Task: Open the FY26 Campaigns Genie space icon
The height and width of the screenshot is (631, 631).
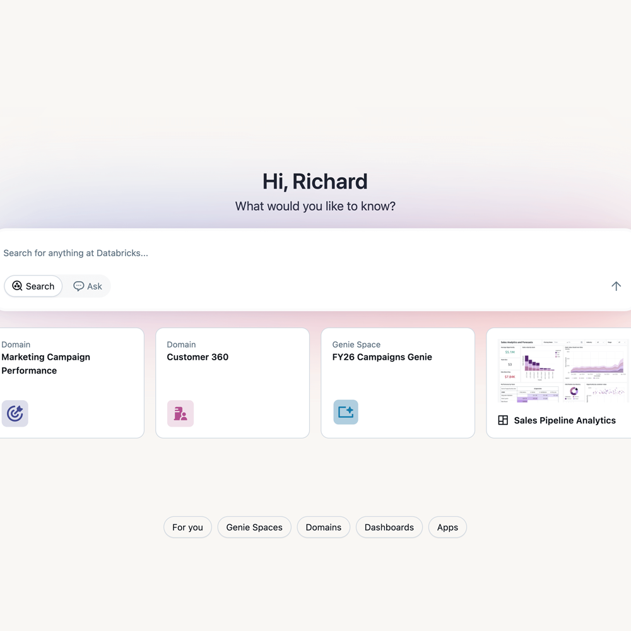Action: click(345, 411)
